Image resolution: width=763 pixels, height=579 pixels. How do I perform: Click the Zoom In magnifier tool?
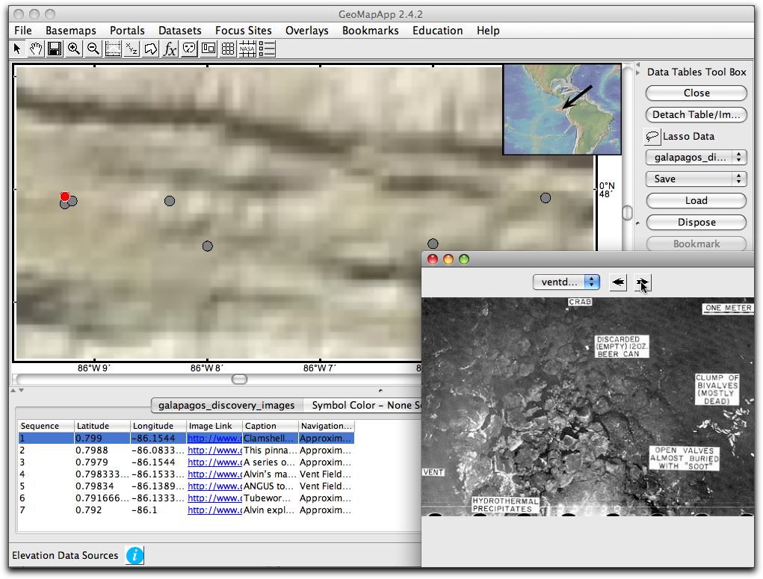point(73,48)
